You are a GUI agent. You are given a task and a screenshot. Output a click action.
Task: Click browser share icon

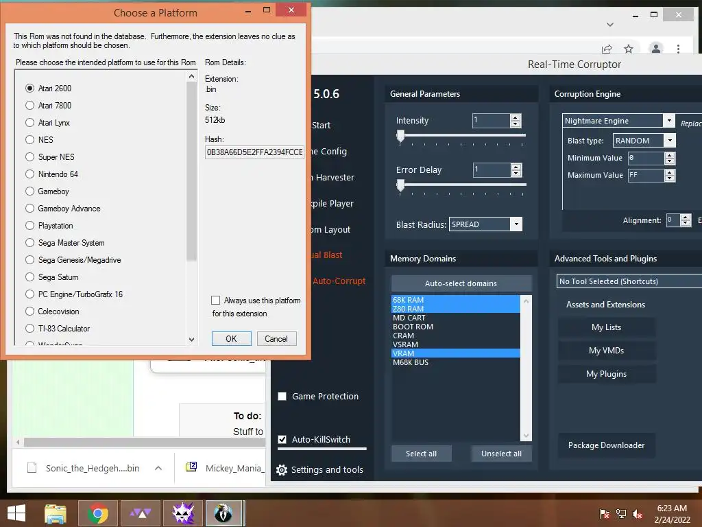pyautogui.click(x=607, y=49)
